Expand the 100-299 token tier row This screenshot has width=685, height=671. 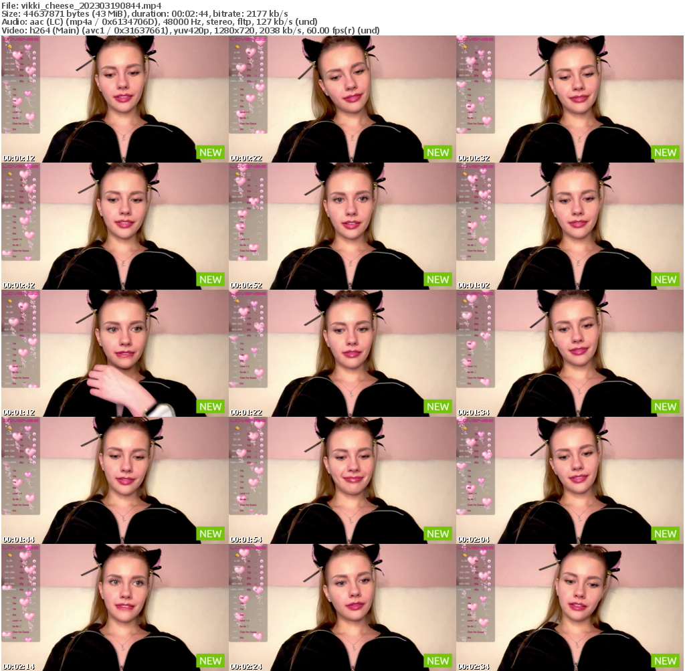[x=15, y=64]
